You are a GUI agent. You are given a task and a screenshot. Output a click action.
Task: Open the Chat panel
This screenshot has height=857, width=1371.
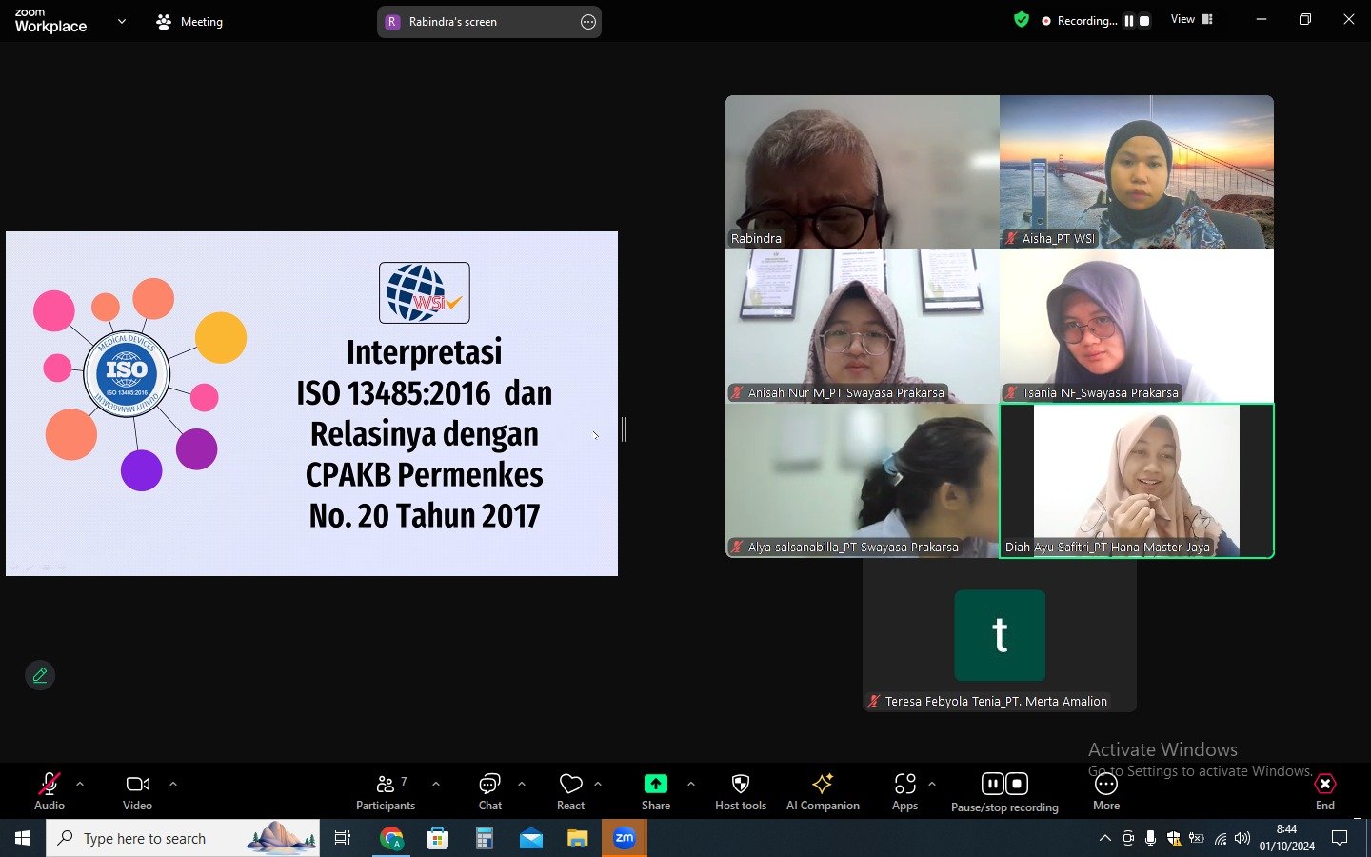coord(490,791)
